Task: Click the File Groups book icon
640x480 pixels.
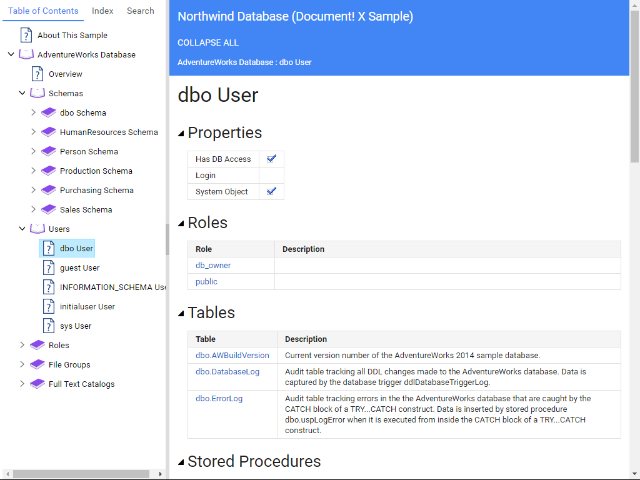Action: coord(37,364)
